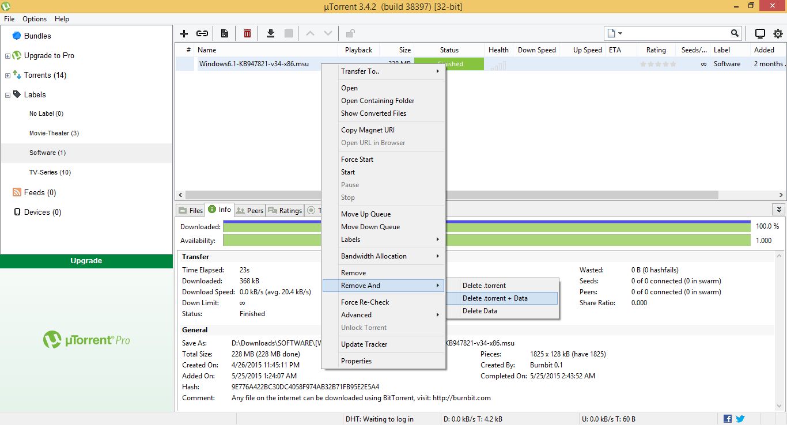Select the Windows6.1-KB947821-v34-x86.msu torrent row

click(x=480, y=64)
